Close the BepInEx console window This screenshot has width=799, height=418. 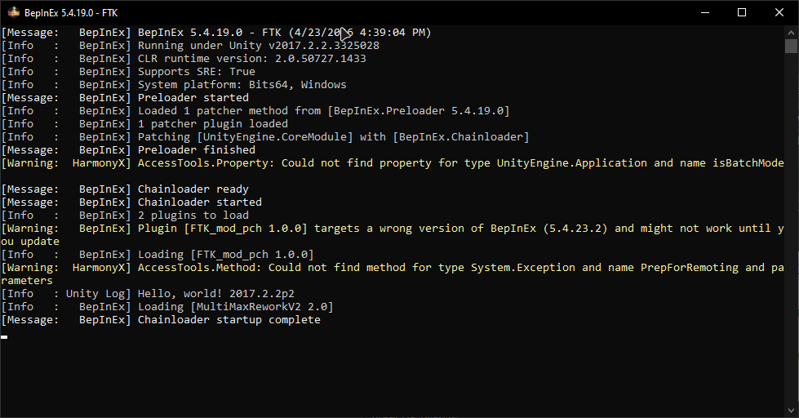click(x=779, y=12)
